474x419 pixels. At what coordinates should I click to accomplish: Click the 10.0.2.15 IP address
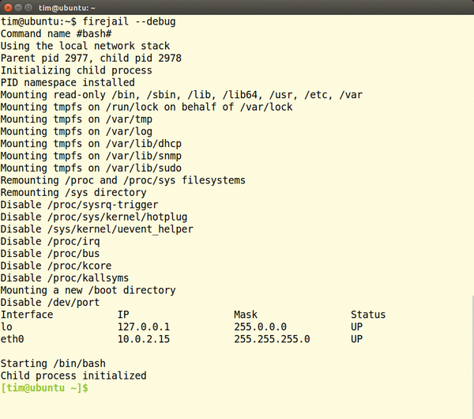(x=144, y=339)
